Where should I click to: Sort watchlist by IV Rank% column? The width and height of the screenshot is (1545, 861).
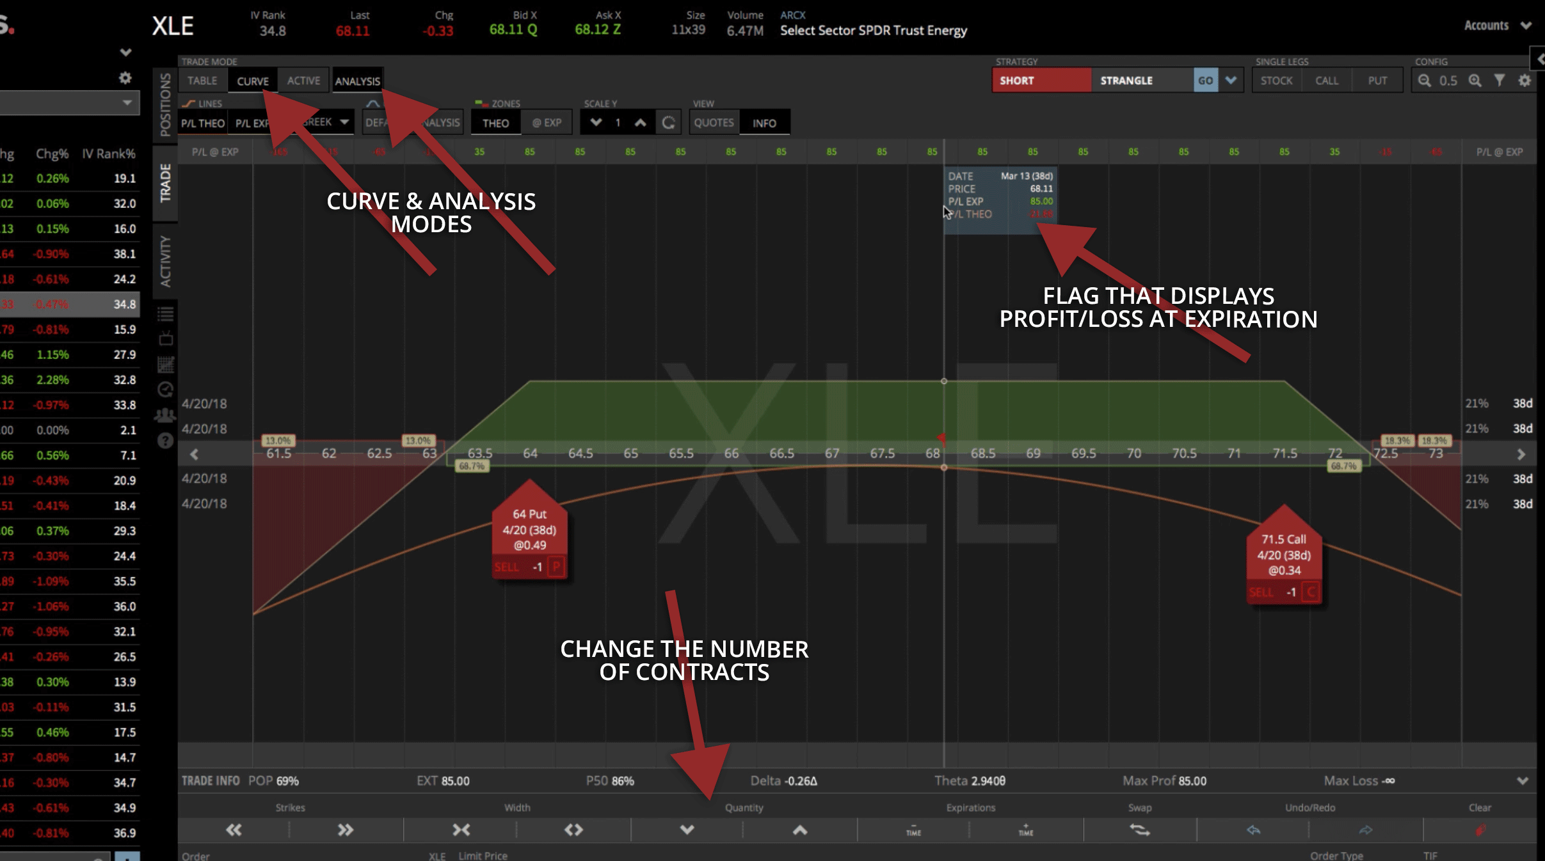coord(108,154)
